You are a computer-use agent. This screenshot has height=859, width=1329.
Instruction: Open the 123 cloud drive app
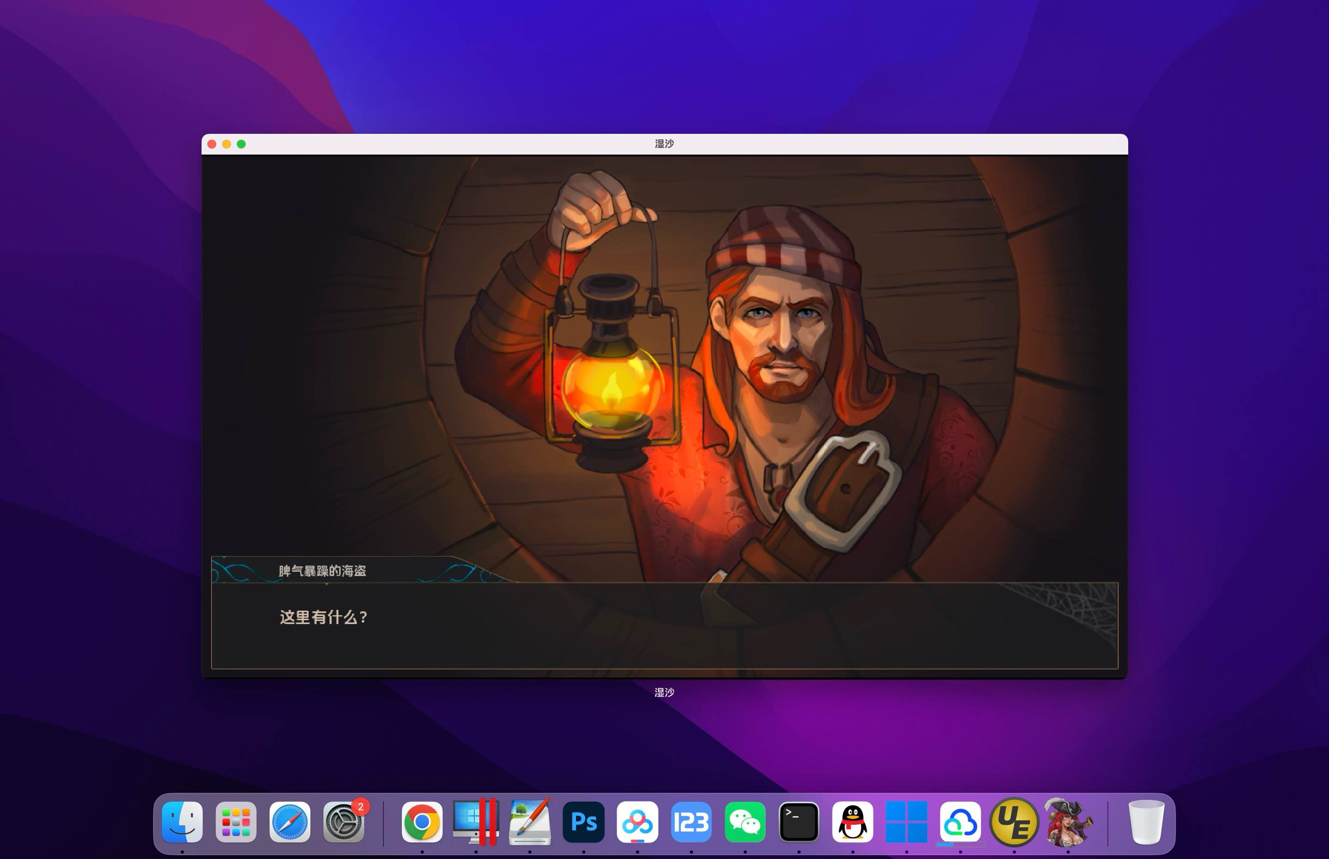pyautogui.click(x=691, y=822)
